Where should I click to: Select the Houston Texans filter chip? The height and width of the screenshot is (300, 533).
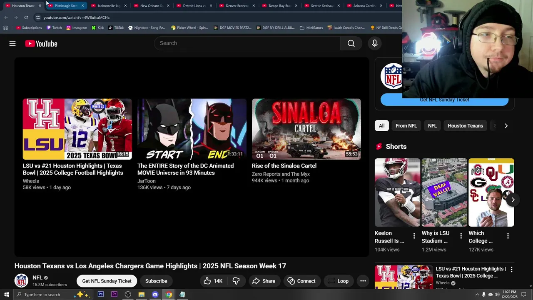coord(465,126)
